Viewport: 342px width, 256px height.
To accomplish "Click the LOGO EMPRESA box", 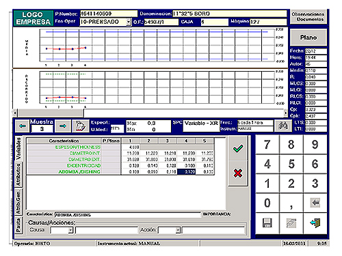I will 34,18.
